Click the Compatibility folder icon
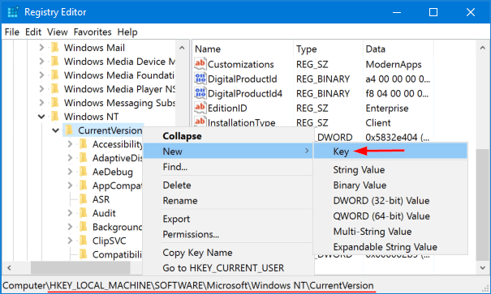The height and width of the screenshot is (294, 491). point(84,254)
